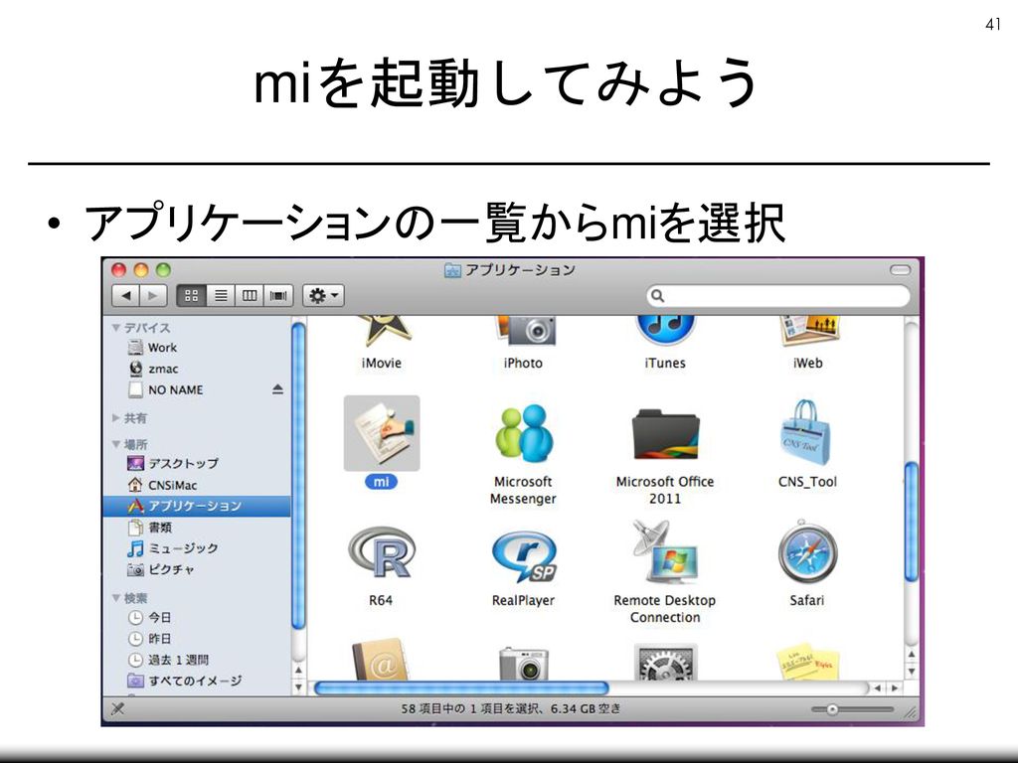Switch to column view mode
Screen dimensions: 1018x763
250,296
